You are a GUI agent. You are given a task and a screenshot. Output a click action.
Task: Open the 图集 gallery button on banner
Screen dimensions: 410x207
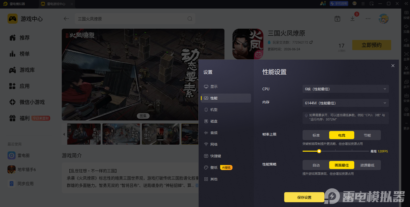tap(143, 116)
